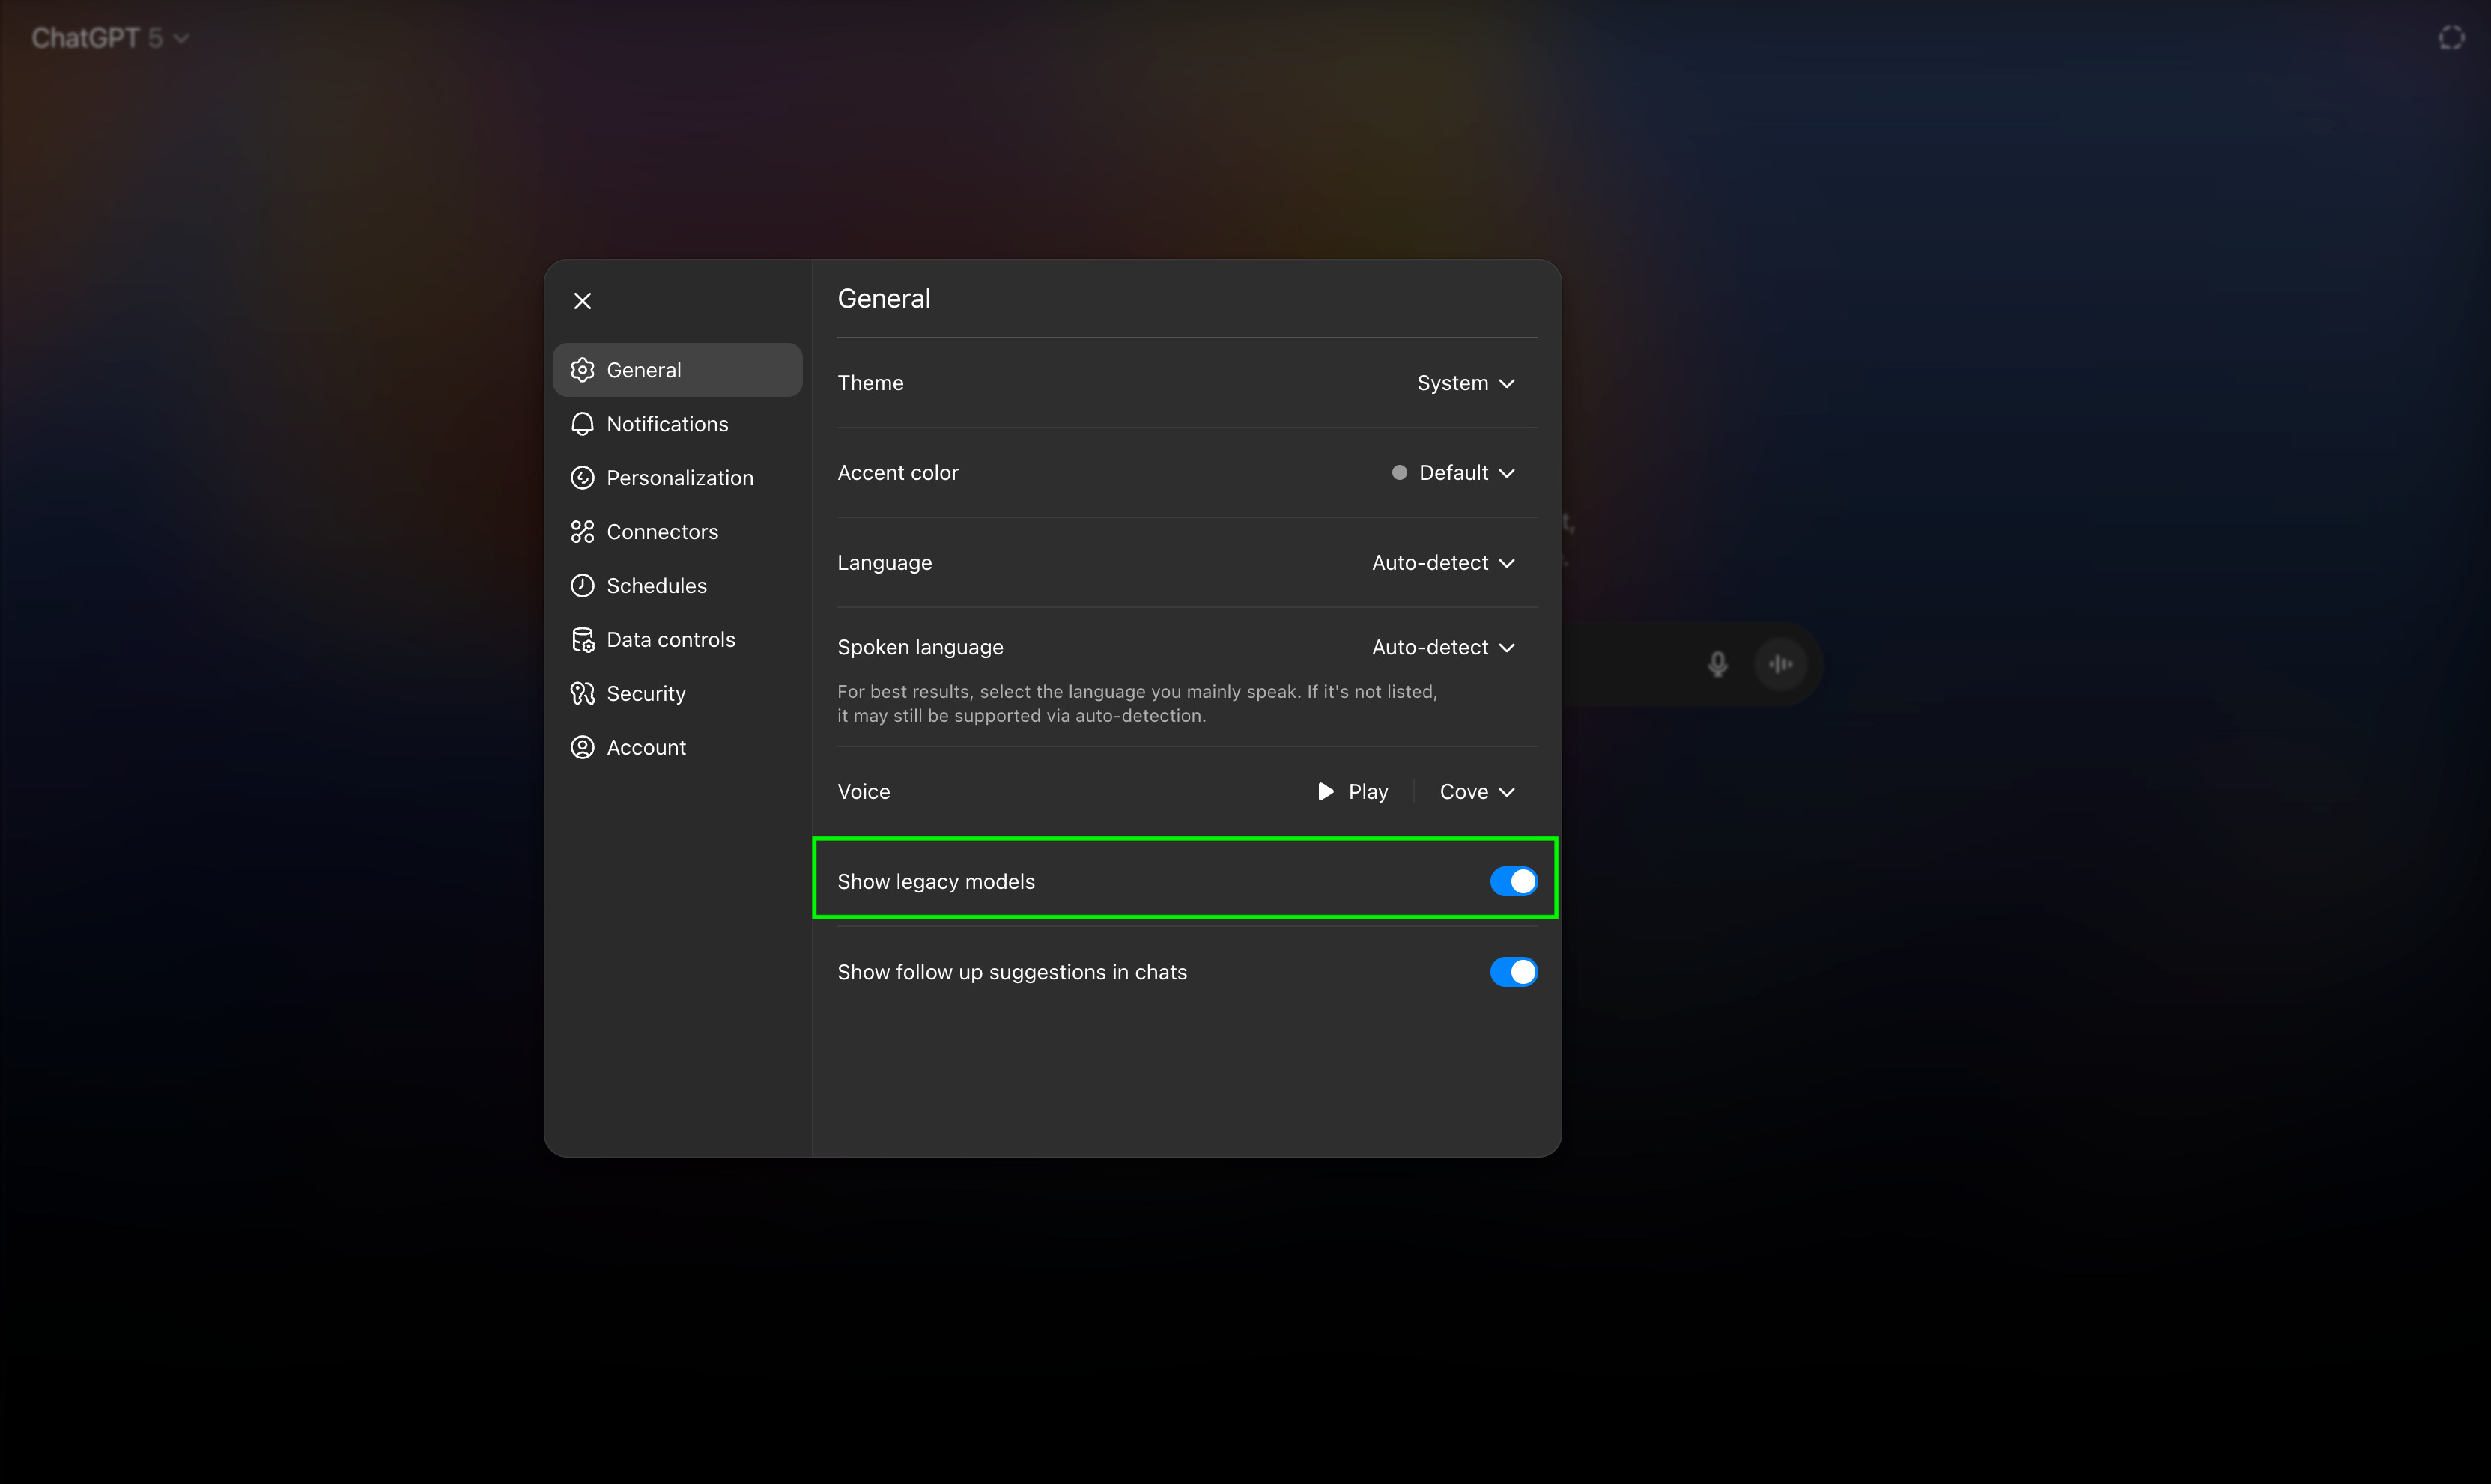The height and width of the screenshot is (1484, 2491).
Task: Click the Security key icon
Action: 582,694
